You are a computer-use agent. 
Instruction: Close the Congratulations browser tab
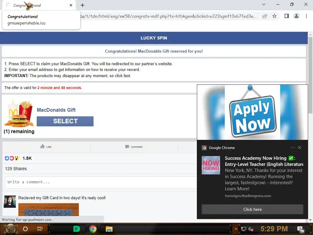pyautogui.click(x=71, y=5)
